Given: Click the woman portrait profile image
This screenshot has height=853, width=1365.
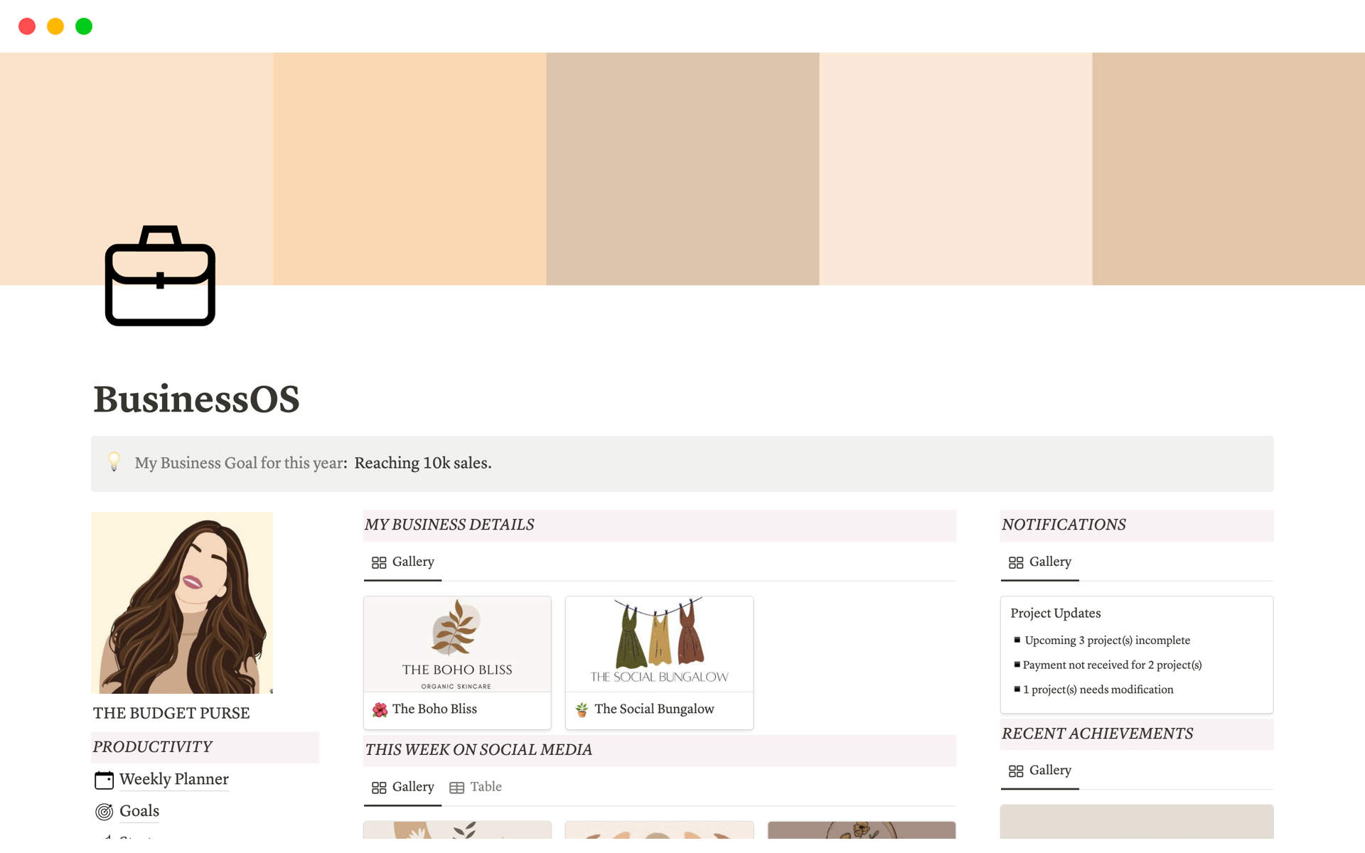Looking at the screenshot, I should pyautogui.click(x=182, y=602).
